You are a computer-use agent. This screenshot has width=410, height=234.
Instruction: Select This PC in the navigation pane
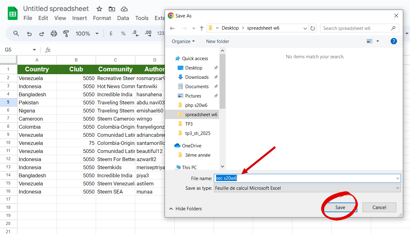pos(189,167)
